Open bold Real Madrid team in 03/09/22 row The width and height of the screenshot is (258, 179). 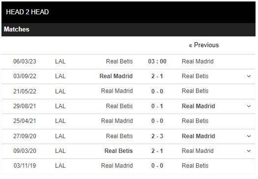[x=116, y=76]
